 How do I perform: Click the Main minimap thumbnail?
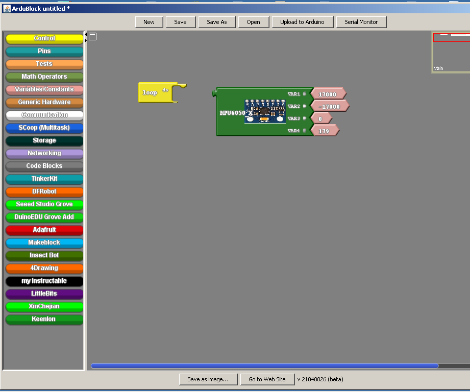pos(451,53)
